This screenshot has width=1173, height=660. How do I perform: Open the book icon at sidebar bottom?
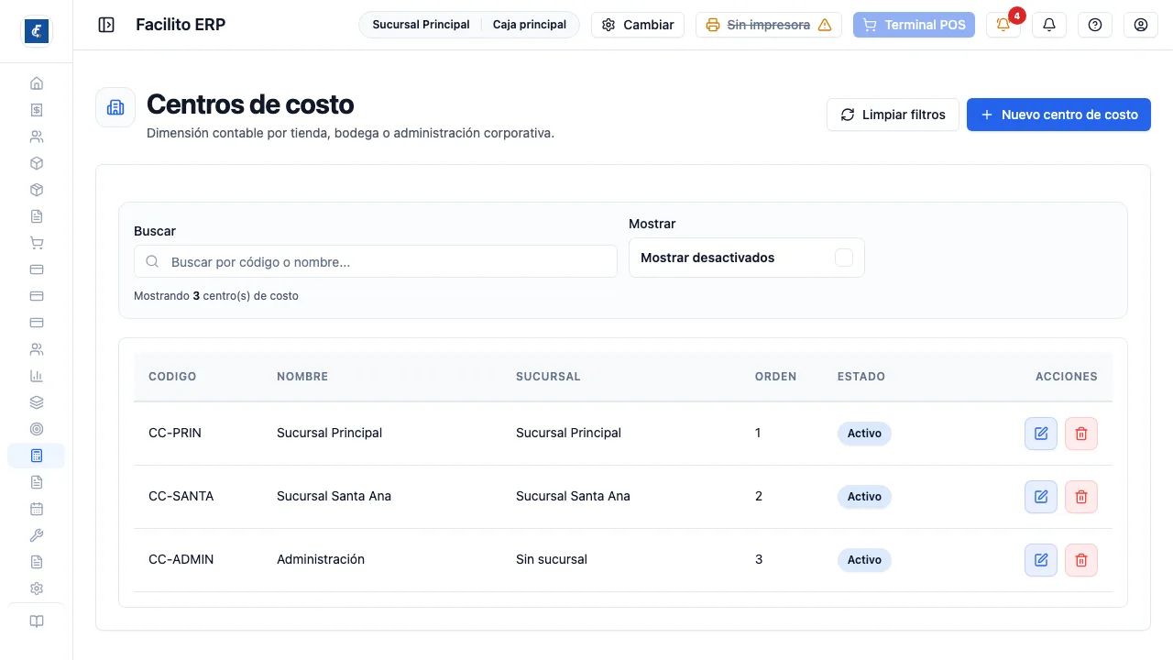coord(37,621)
